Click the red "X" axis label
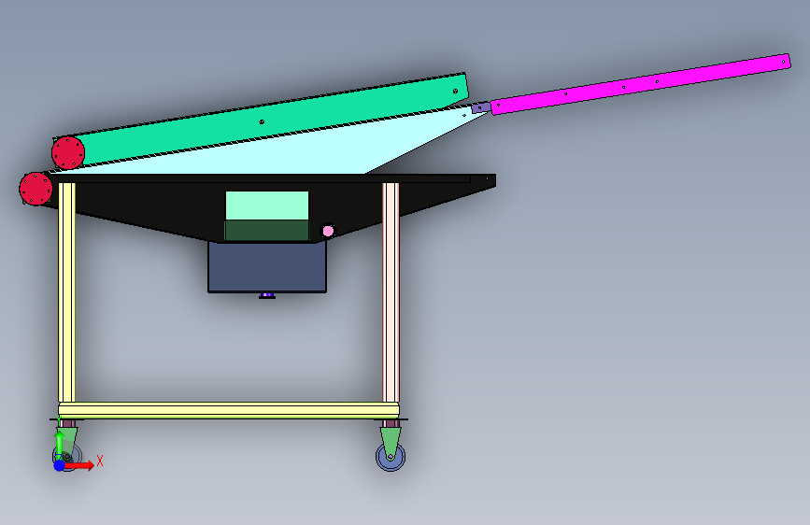This screenshot has width=810, height=525. click(x=100, y=461)
